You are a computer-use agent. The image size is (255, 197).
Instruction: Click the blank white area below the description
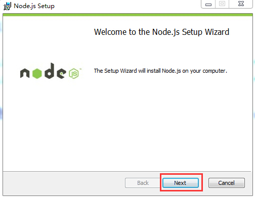coord(160,121)
